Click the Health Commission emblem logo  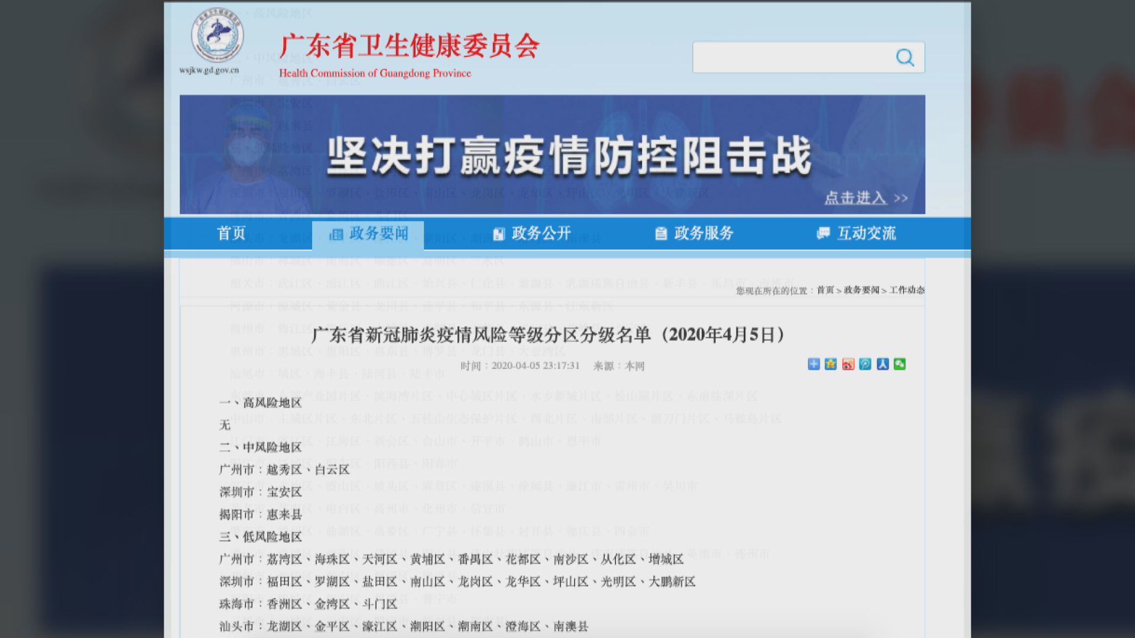coord(218,37)
